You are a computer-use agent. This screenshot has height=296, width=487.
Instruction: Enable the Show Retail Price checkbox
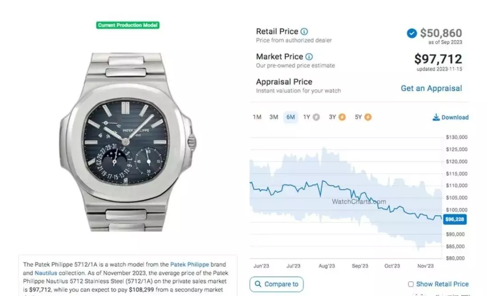[411, 284]
